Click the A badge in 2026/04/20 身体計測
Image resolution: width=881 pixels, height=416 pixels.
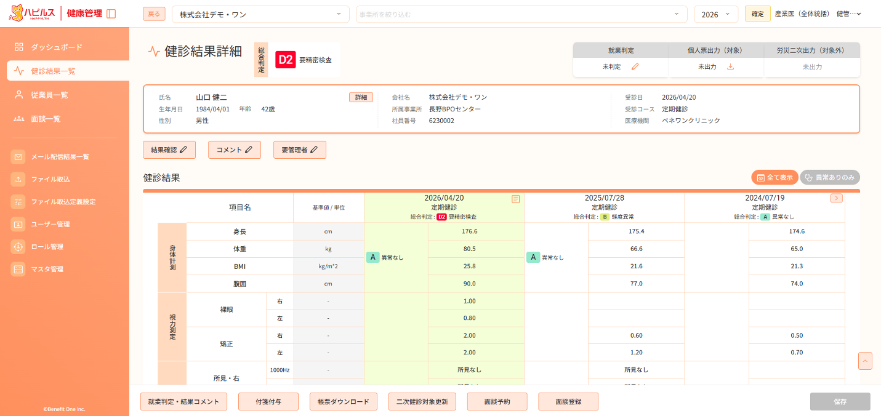click(372, 257)
